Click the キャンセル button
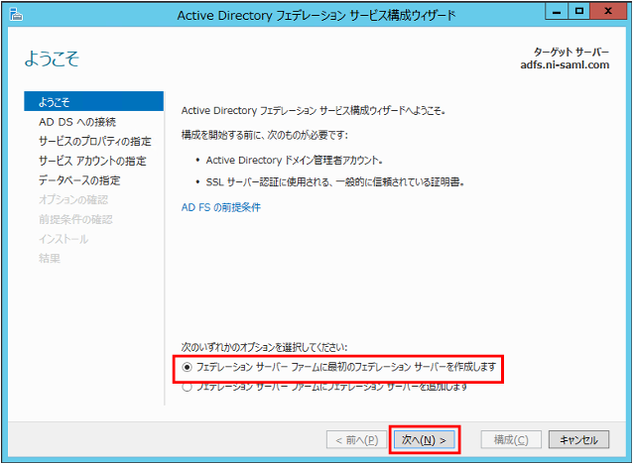Image resolution: width=635 pixels, height=464 pixels. 578,440
